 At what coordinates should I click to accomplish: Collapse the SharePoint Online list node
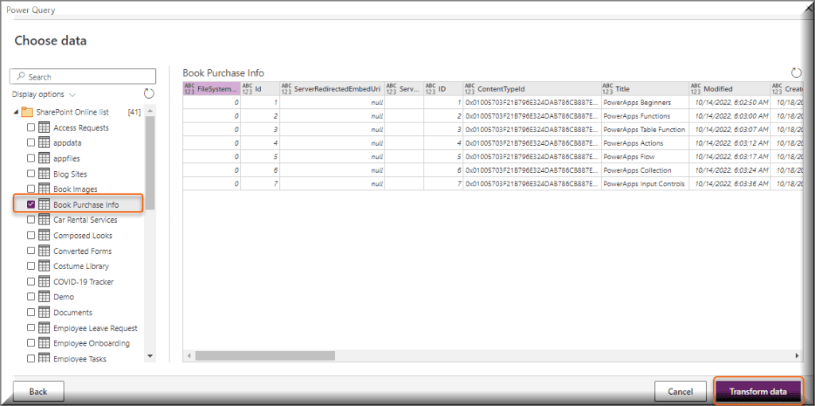(16, 111)
